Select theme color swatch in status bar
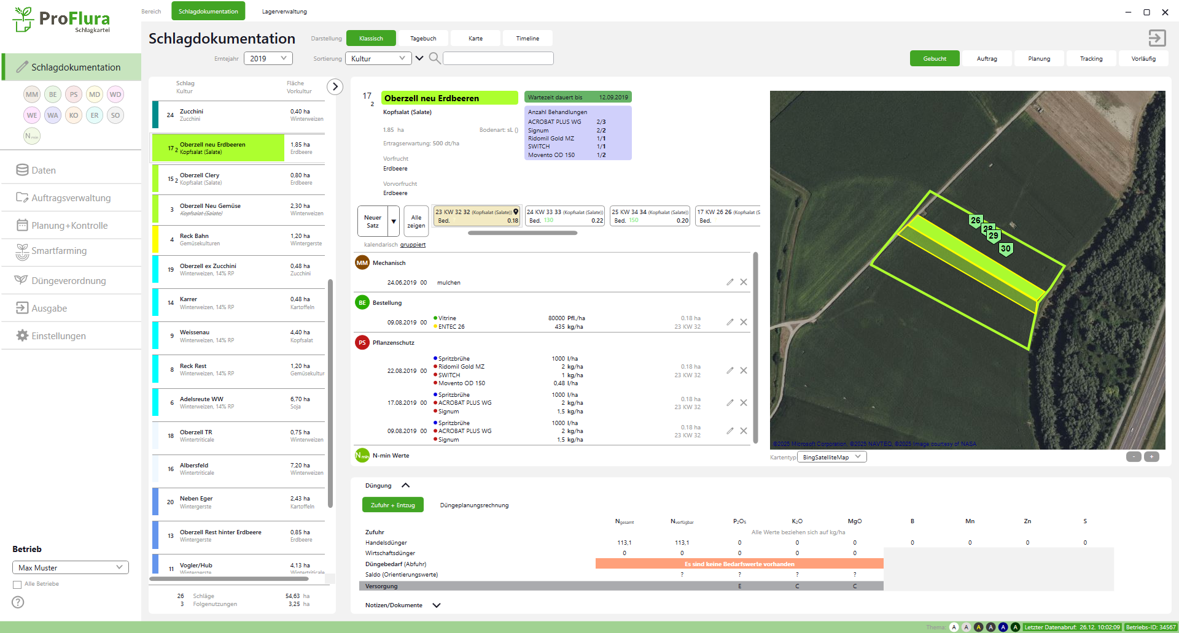 pyautogui.click(x=954, y=627)
